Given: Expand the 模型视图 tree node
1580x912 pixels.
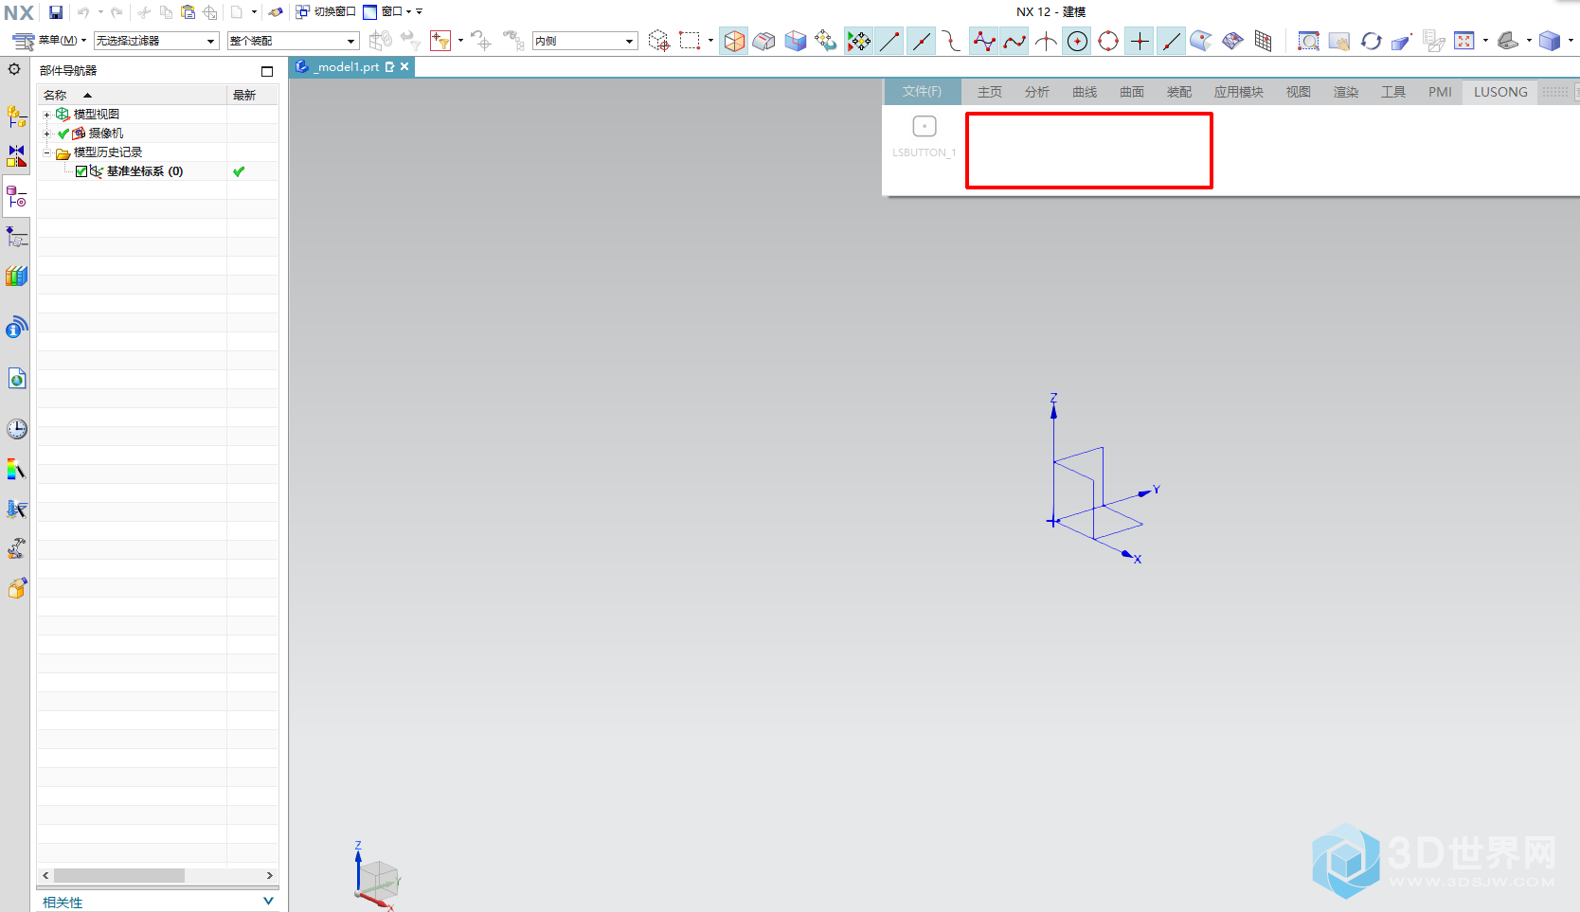Looking at the screenshot, I should pyautogui.click(x=46, y=115).
